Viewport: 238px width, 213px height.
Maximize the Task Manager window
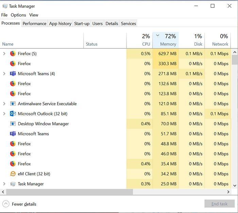coord(213,6)
